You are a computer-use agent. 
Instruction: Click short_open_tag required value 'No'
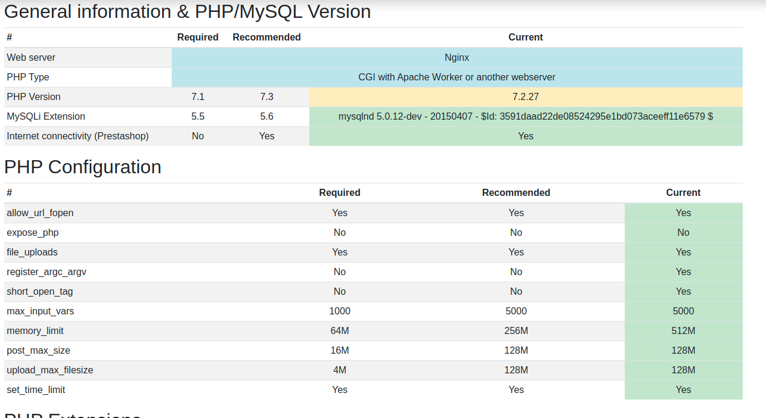point(340,292)
